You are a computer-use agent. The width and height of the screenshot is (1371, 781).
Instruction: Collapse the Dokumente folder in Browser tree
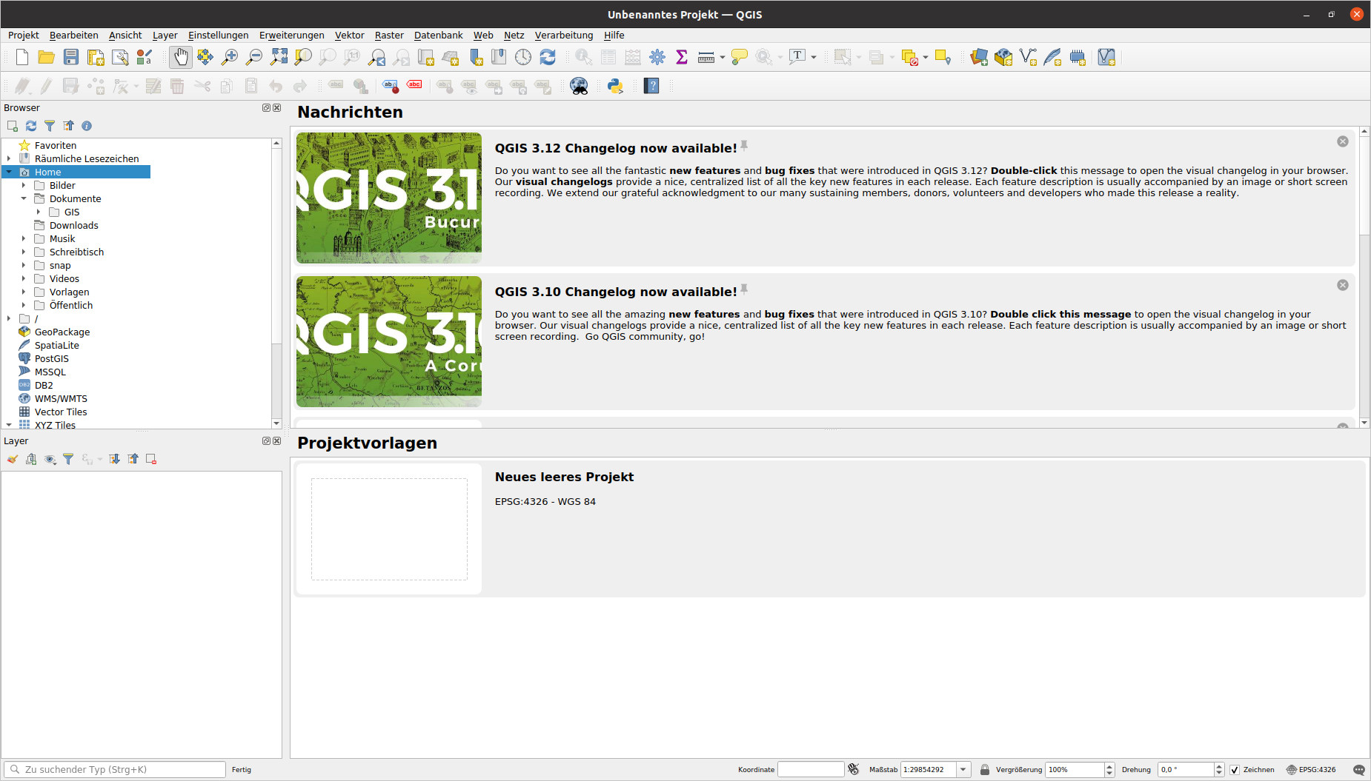(x=24, y=198)
